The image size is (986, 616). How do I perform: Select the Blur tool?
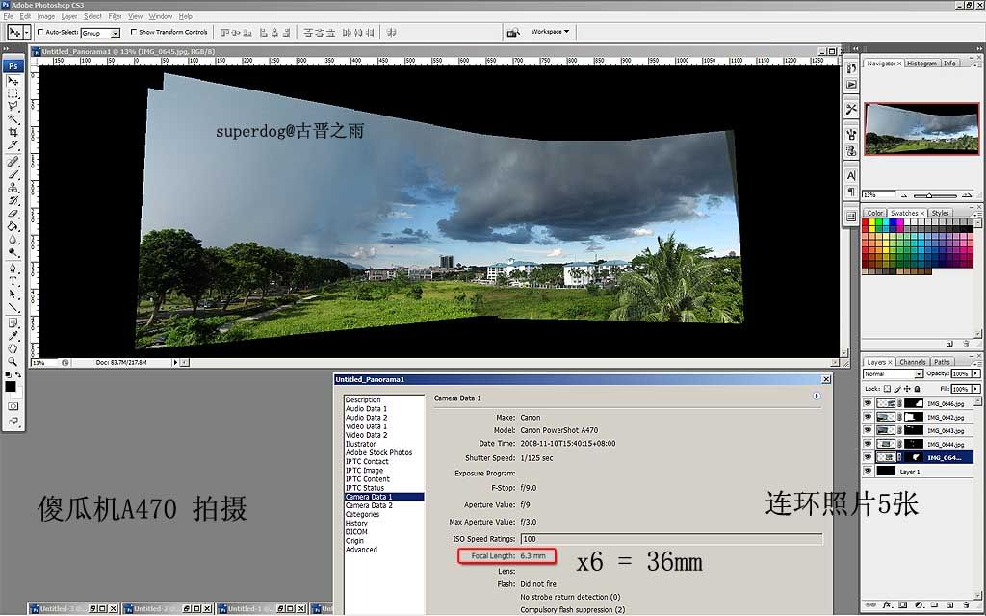13,240
